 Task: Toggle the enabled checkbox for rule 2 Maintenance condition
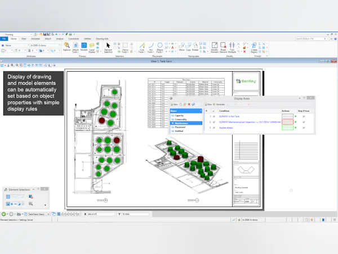[x=214, y=122]
